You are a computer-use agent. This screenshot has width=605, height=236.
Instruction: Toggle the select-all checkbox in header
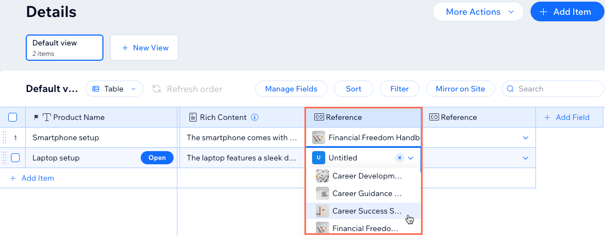point(13,117)
